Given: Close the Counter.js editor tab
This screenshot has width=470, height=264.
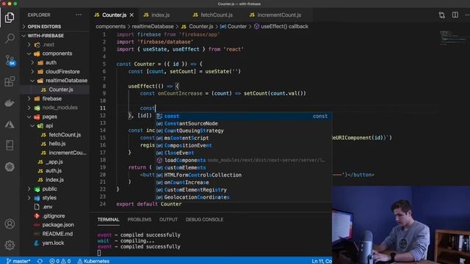Looking at the screenshot, I should pos(131,15).
